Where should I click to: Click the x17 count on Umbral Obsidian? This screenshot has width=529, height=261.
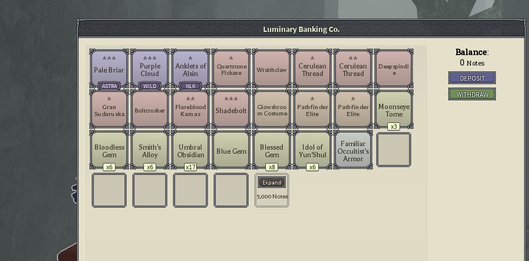coord(190,167)
